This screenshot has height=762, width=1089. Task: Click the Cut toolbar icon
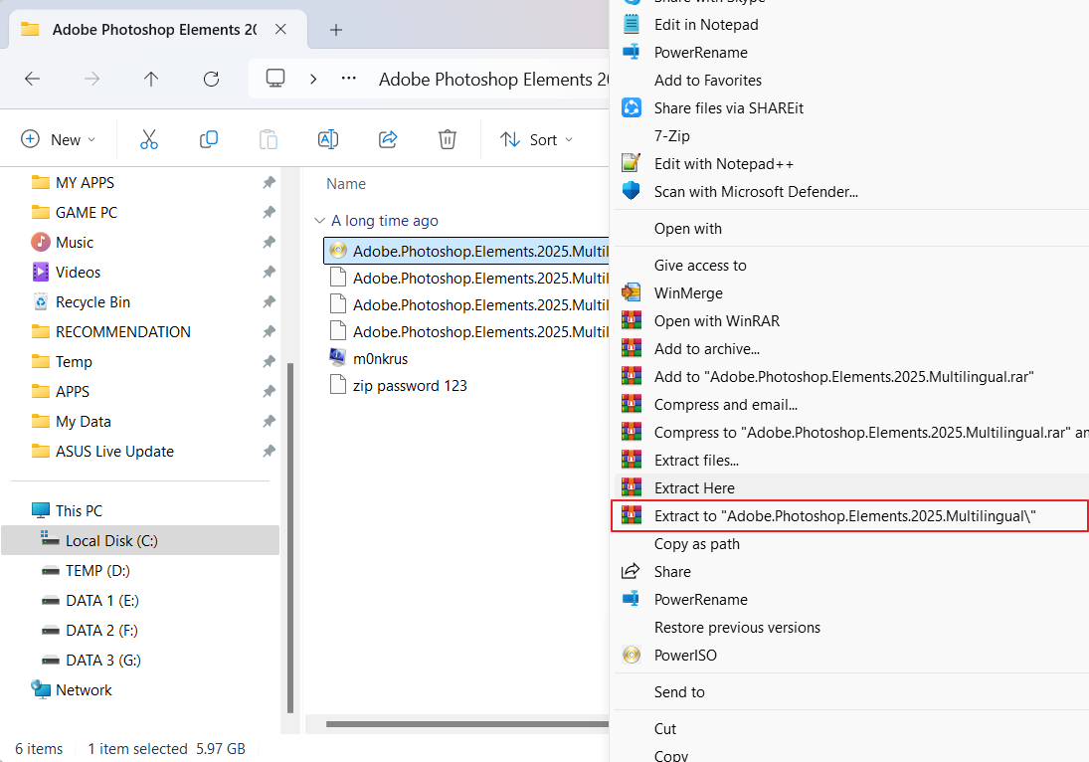coord(148,139)
